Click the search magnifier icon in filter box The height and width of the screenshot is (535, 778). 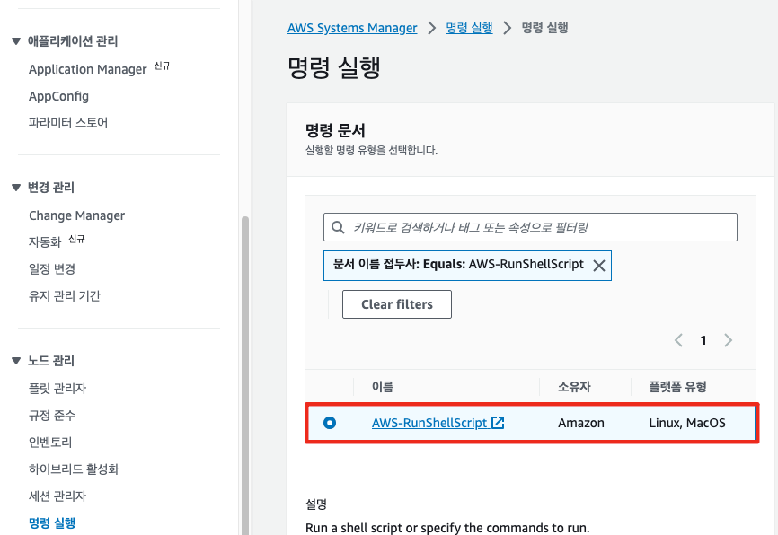[338, 227]
